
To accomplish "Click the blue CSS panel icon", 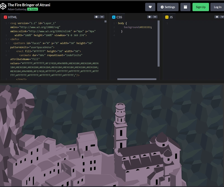I will [x=114, y=17].
